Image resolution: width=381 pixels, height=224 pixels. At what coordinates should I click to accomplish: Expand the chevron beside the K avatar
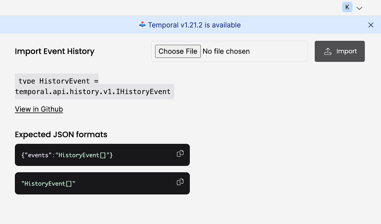click(359, 8)
